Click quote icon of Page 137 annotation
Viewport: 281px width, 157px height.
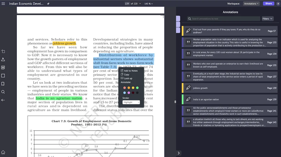pyautogui.click(x=188, y=76)
